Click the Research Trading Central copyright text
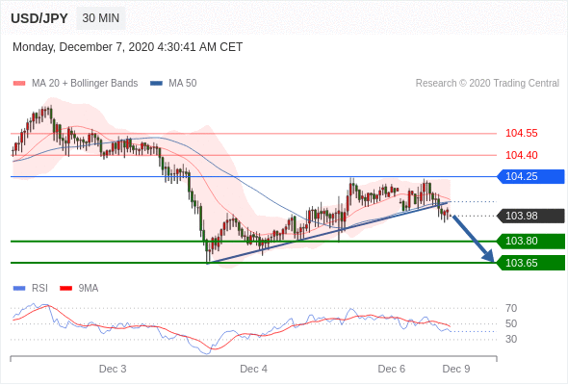This screenshot has width=568, height=385. click(x=487, y=84)
